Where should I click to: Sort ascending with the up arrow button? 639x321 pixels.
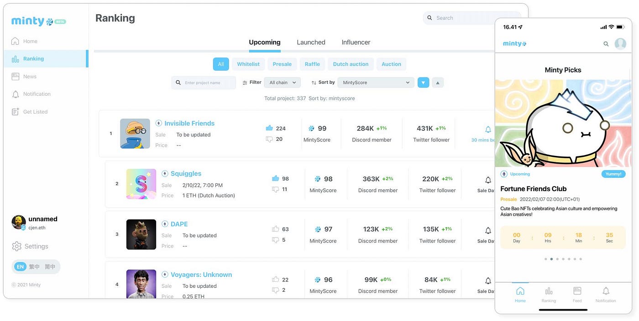438,83
